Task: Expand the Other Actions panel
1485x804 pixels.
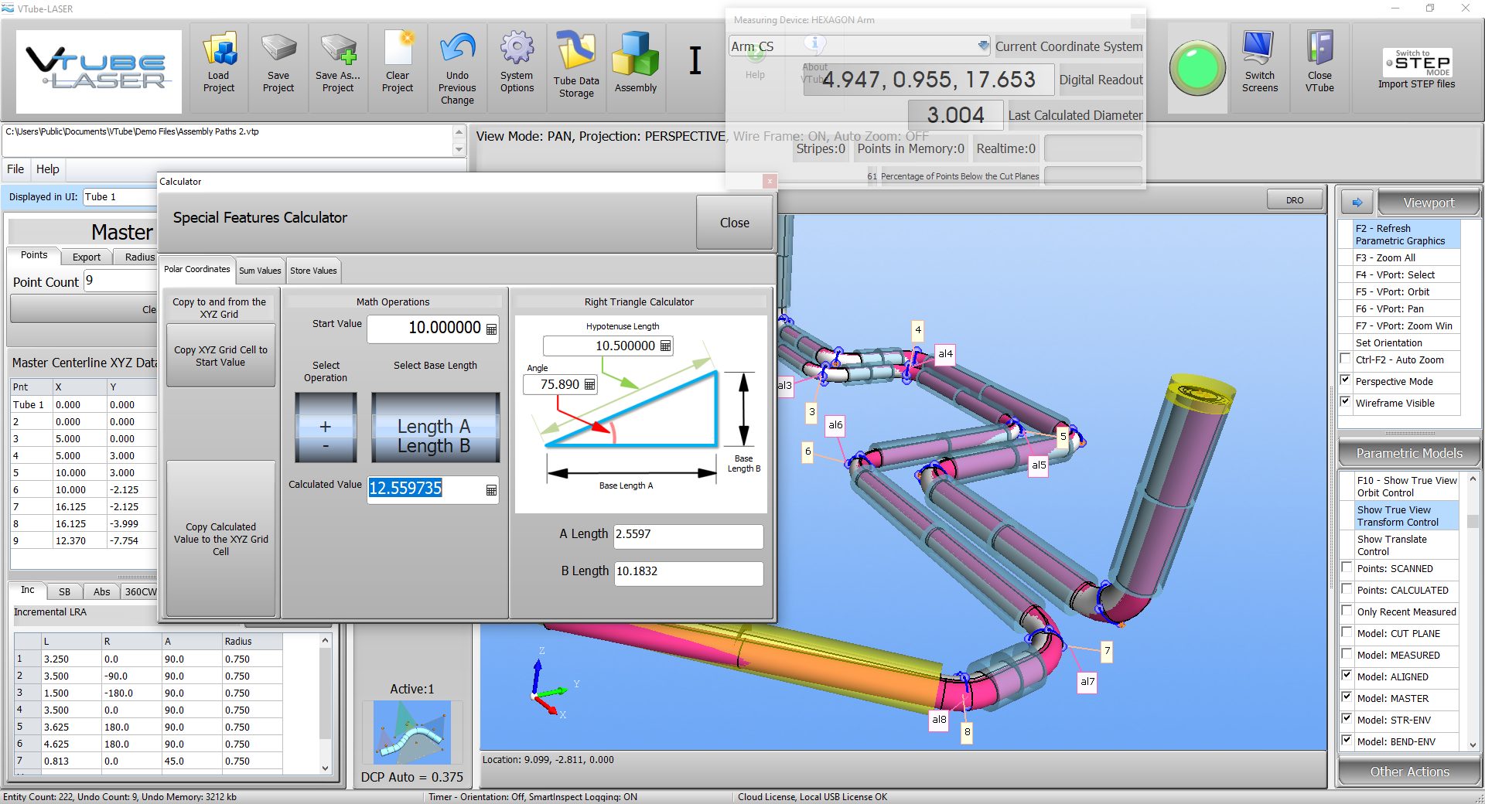Action: (x=1409, y=772)
